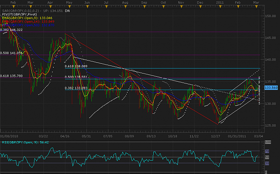Select the RSI(GBP/JPY.Open, 9) label
This screenshot has height=174, width=280.
click(25, 143)
